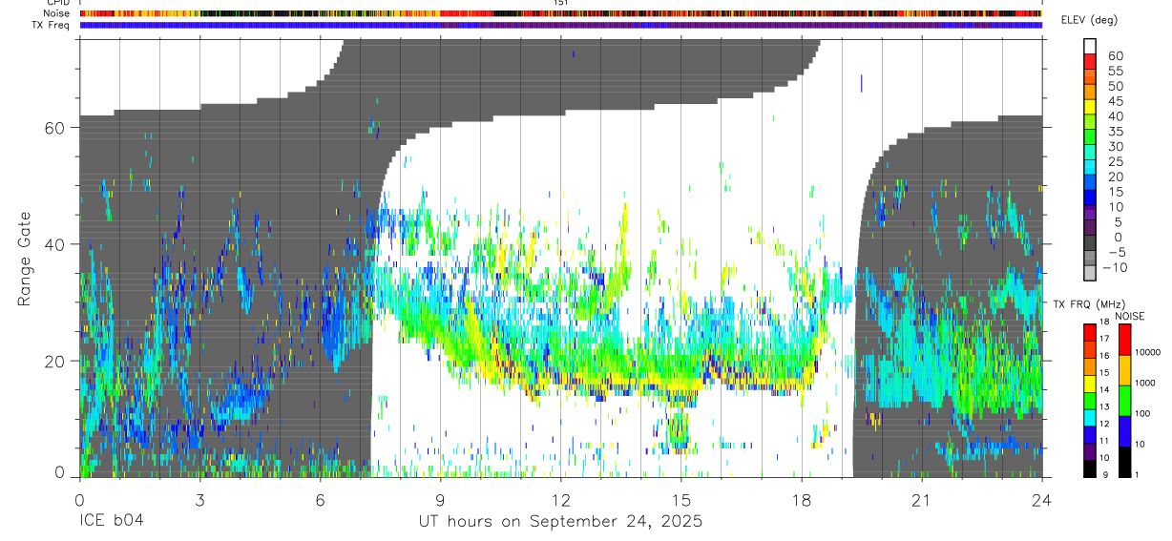Image resolution: width=1172 pixels, height=541 pixels.
Task: Click the '24' hour tick on UT axis
Action: coord(1042,500)
